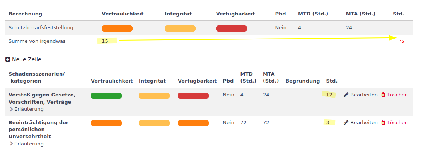The width and height of the screenshot is (433, 147).
Task: Expand Erläuterung under persönlichen Unversehrtheit
Action: pos(26,144)
